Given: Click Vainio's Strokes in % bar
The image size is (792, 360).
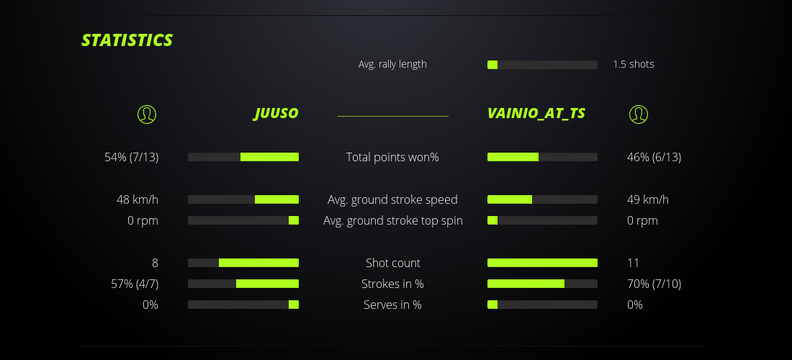Looking at the screenshot, I should (x=542, y=284).
